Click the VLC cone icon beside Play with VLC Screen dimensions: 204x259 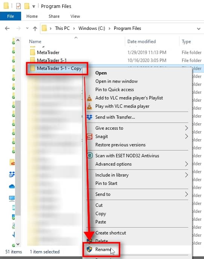point(89,106)
